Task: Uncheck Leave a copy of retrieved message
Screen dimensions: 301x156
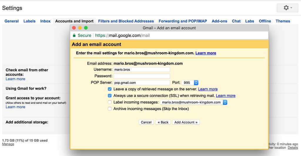Action: (x=110, y=89)
